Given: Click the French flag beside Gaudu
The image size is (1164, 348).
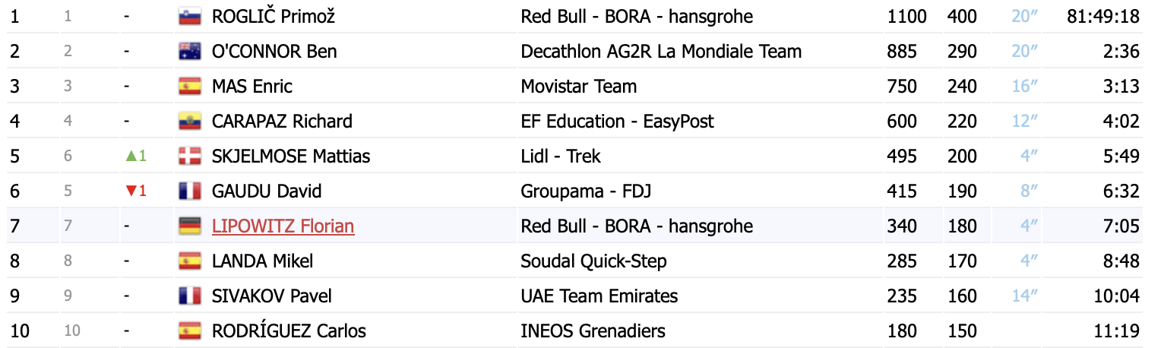Looking at the screenshot, I should click(189, 191).
